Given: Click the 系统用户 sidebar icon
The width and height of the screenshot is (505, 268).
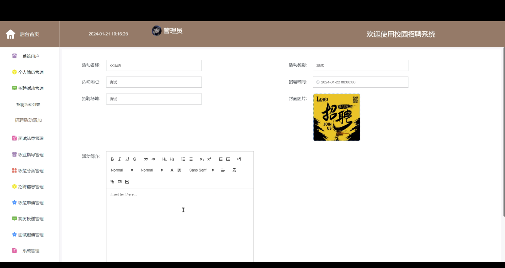Looking at the screenshot, I should (15, 56).
